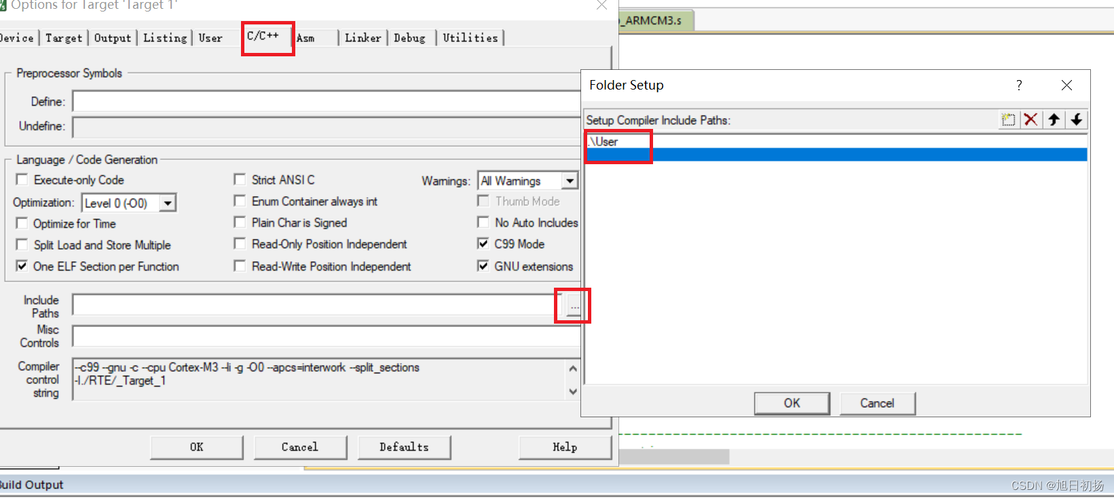The height and width of the screenshot is (498, 1114).
Task: Close the Folder Setup dialog
Action: pos(1066,85)
